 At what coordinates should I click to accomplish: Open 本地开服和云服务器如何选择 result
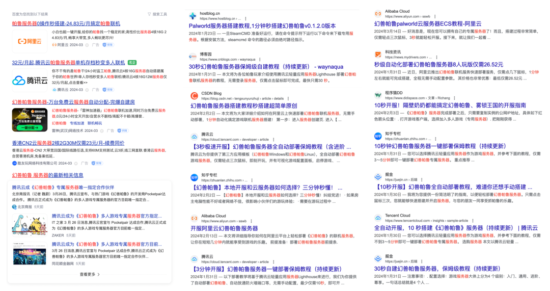tap(266, 188)
